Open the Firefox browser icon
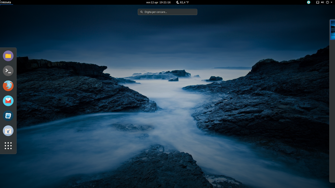The height and width of the screenshot is (188, 335). pos(8,86)
